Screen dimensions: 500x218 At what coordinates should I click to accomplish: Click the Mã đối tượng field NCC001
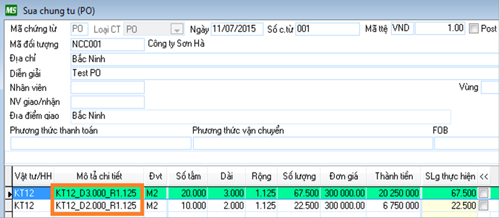coord(107,44)
